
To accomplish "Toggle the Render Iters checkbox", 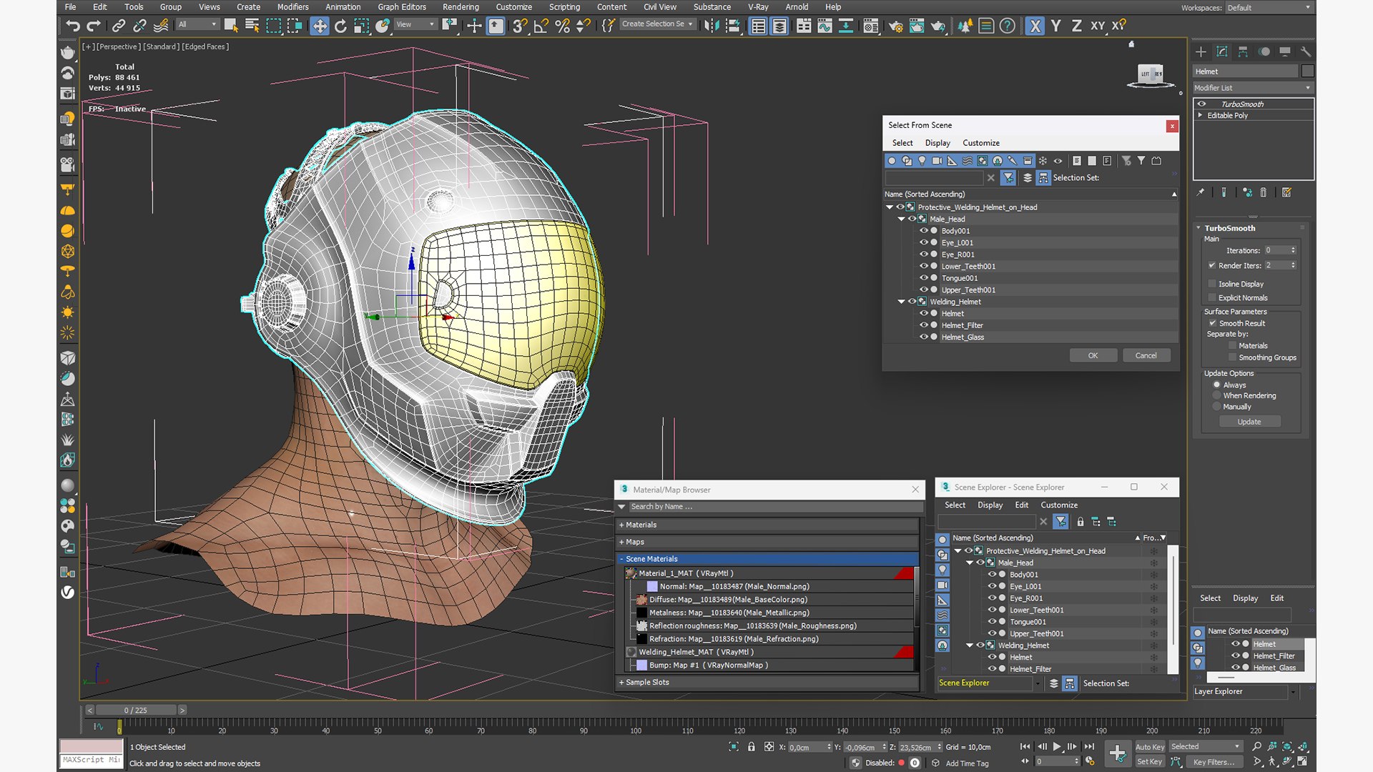I will tap(1212, 265).
